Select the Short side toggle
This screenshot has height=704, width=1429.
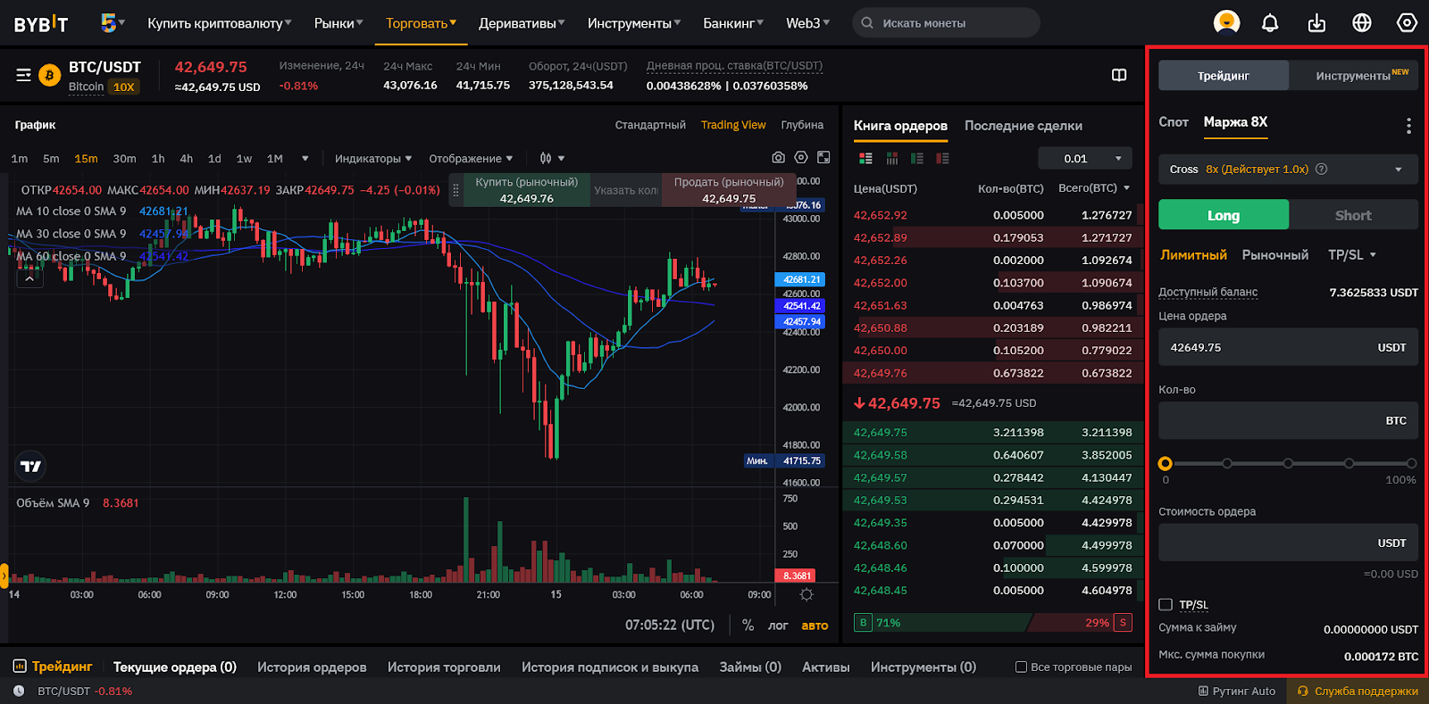pos(1353,215)
